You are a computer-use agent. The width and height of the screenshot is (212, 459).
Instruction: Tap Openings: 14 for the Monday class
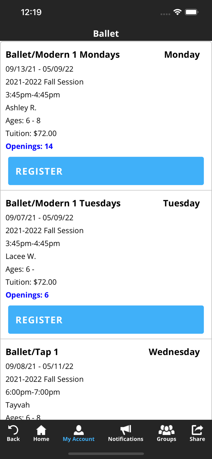pyautogui.click(x=29, y=146)
